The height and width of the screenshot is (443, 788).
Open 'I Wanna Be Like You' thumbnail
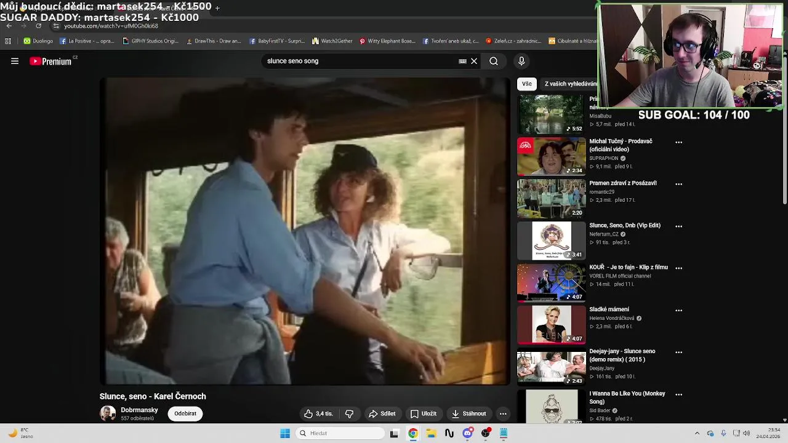[x=552, y=407]
